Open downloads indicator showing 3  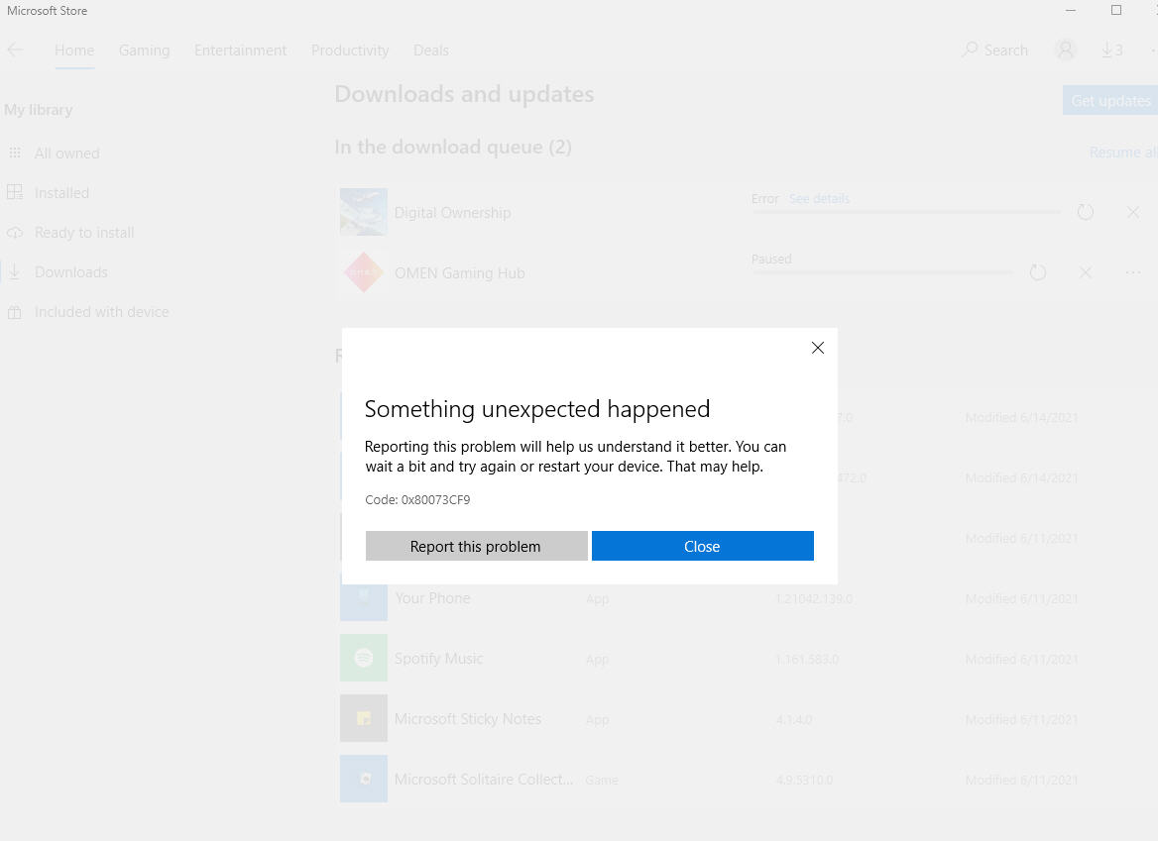pos(1111,51)
